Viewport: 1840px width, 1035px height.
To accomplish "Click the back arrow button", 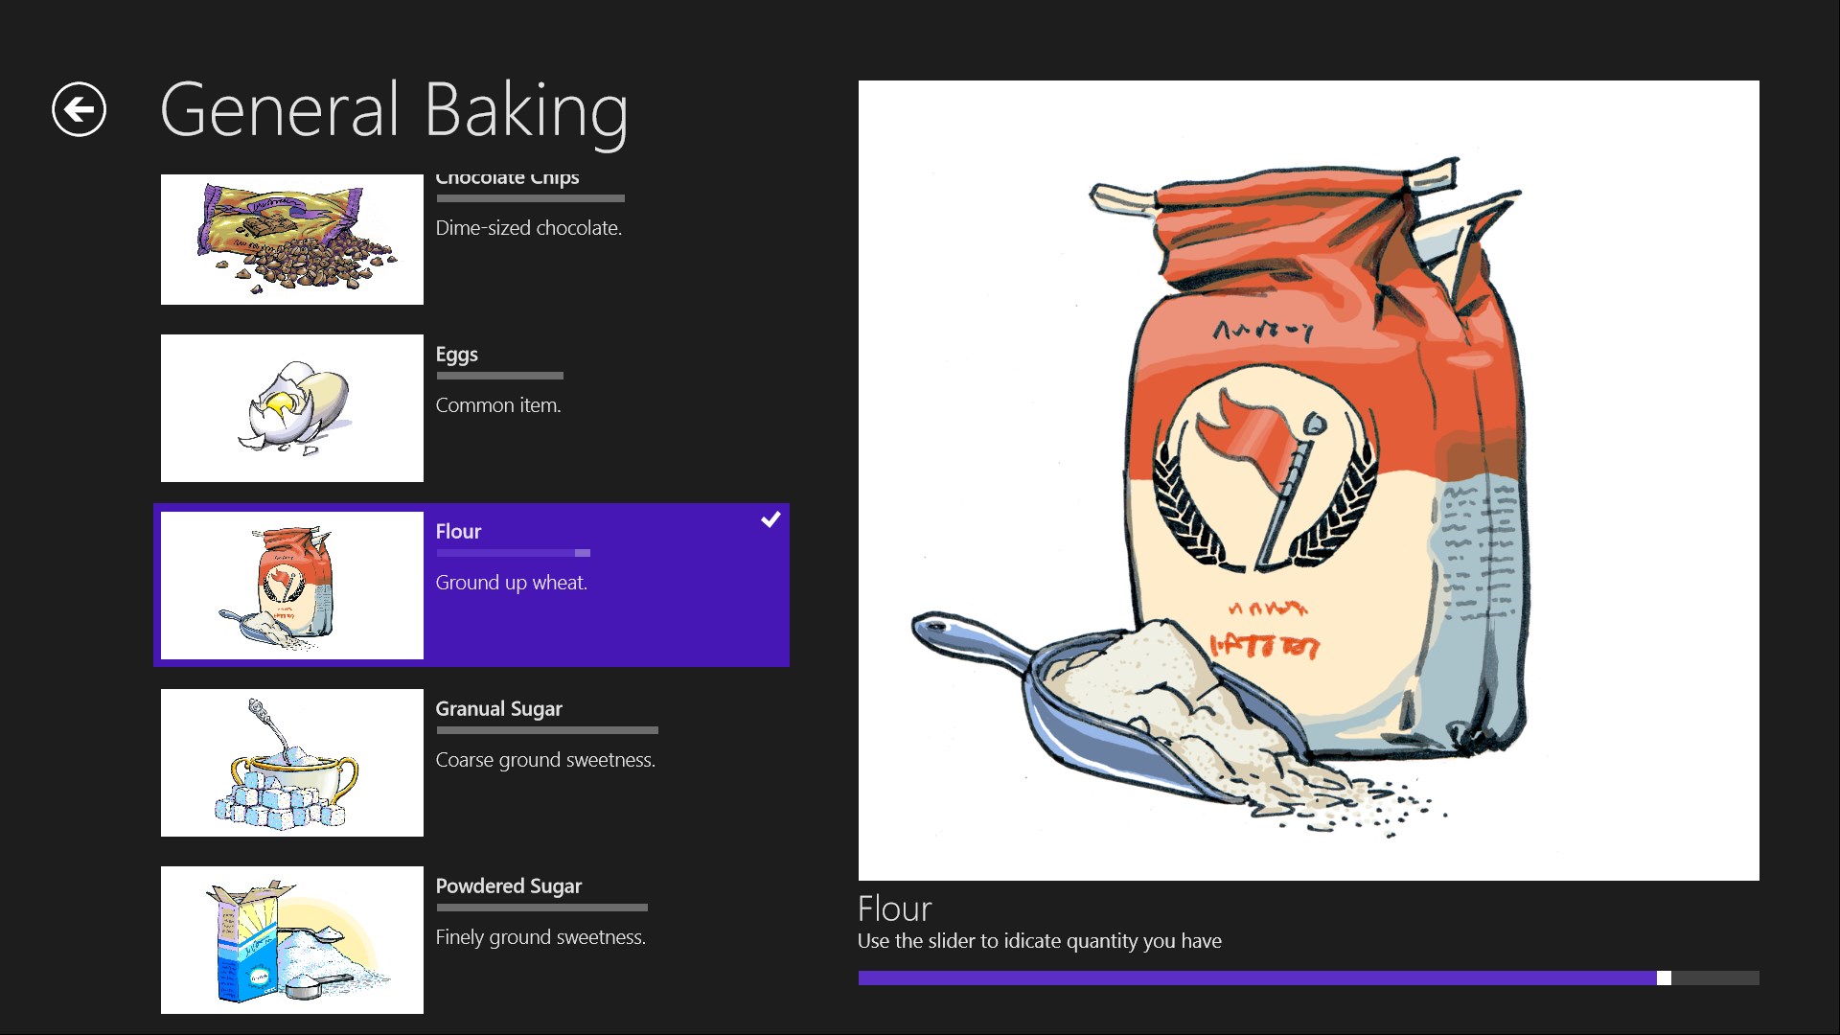I will point(79,109).
